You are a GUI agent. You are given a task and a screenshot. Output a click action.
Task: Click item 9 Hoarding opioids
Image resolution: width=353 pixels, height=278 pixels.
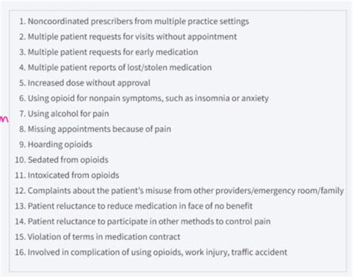56,145
